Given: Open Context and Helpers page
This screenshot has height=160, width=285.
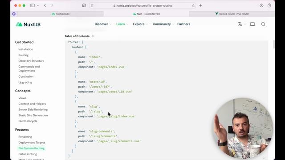Looking at the screenshot, I should tap(32, 104).
